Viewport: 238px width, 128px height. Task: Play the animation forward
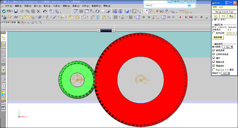click(180, 17)
